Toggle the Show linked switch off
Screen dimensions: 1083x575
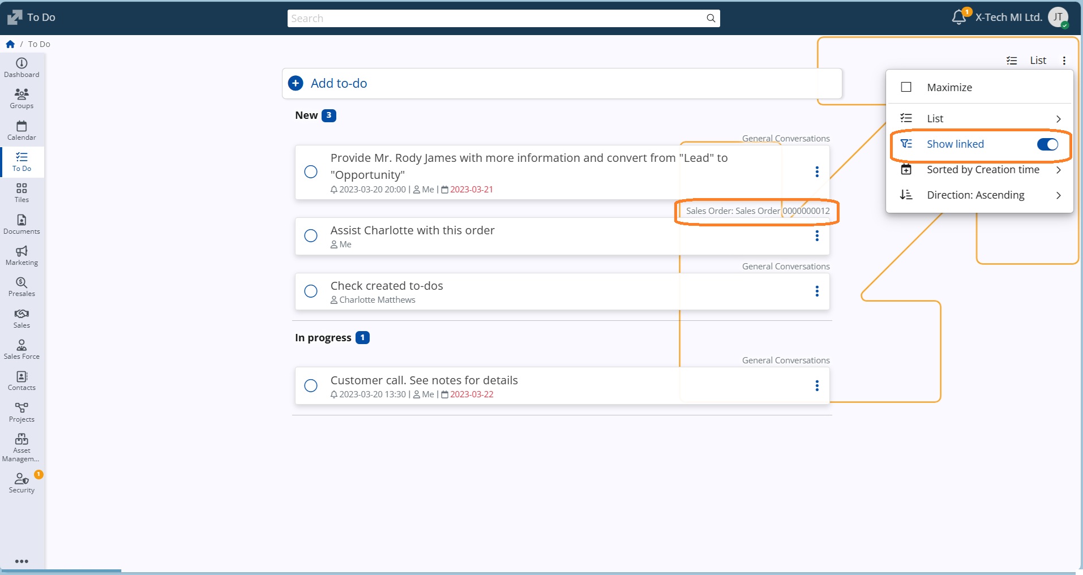tap(1047, 144)
